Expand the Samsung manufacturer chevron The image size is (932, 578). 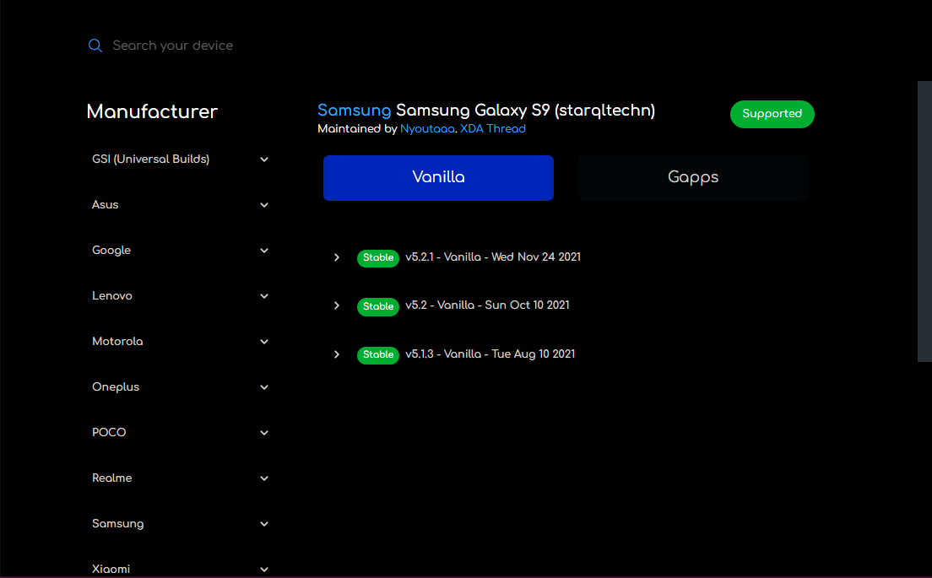(264, 524)
